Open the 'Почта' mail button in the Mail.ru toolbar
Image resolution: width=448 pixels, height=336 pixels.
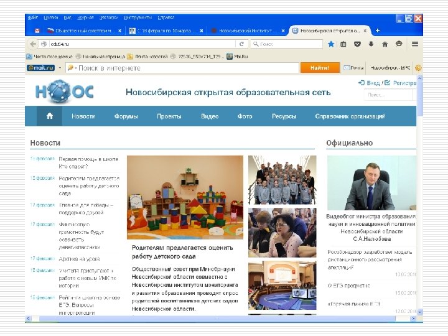coord(353,68)
